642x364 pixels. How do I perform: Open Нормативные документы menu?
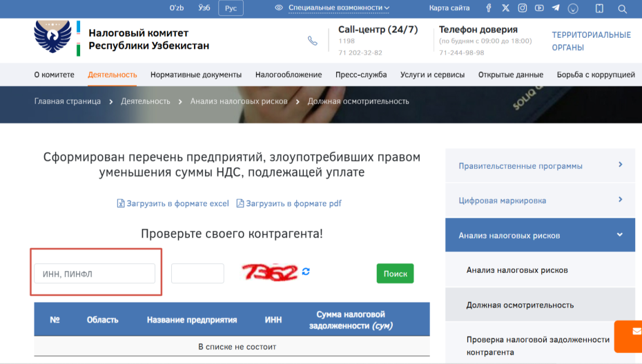pos(196,74)
